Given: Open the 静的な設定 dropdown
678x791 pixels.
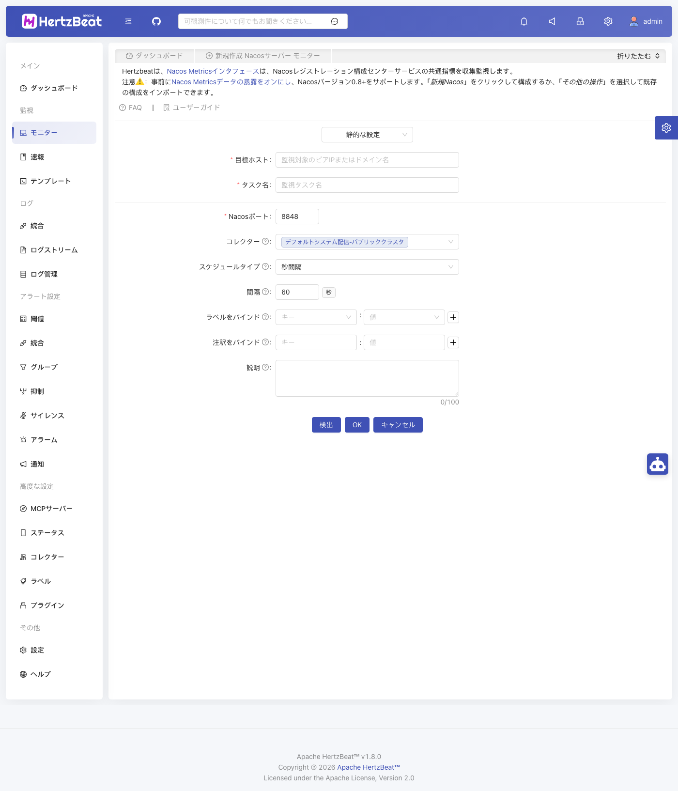Looking at the screenshot, I should [367, 135].
